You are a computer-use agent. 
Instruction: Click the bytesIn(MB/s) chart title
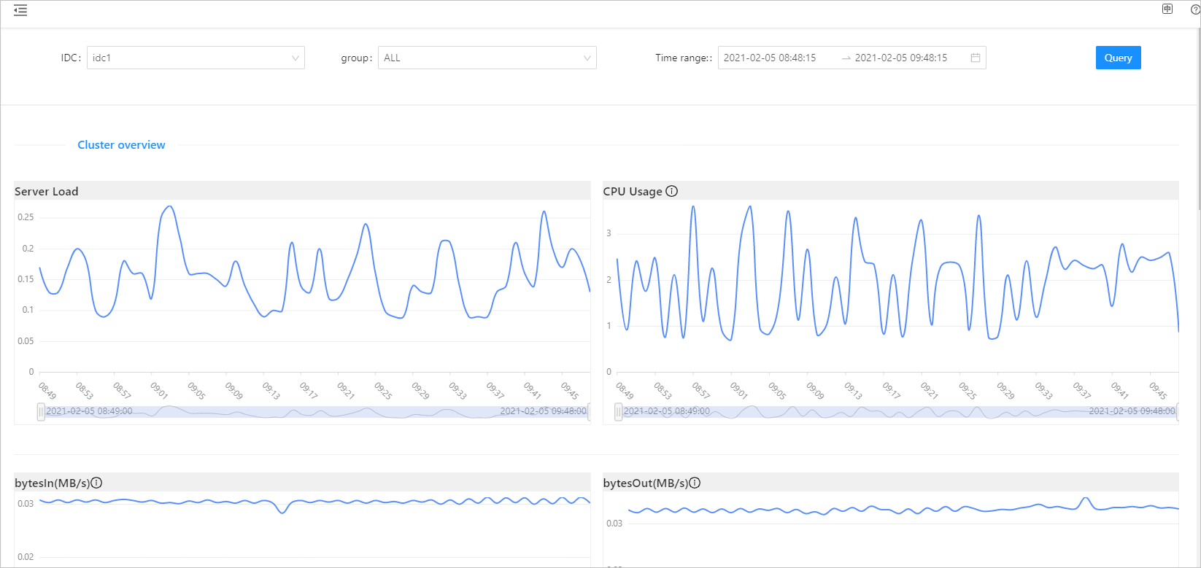(53, 483)
